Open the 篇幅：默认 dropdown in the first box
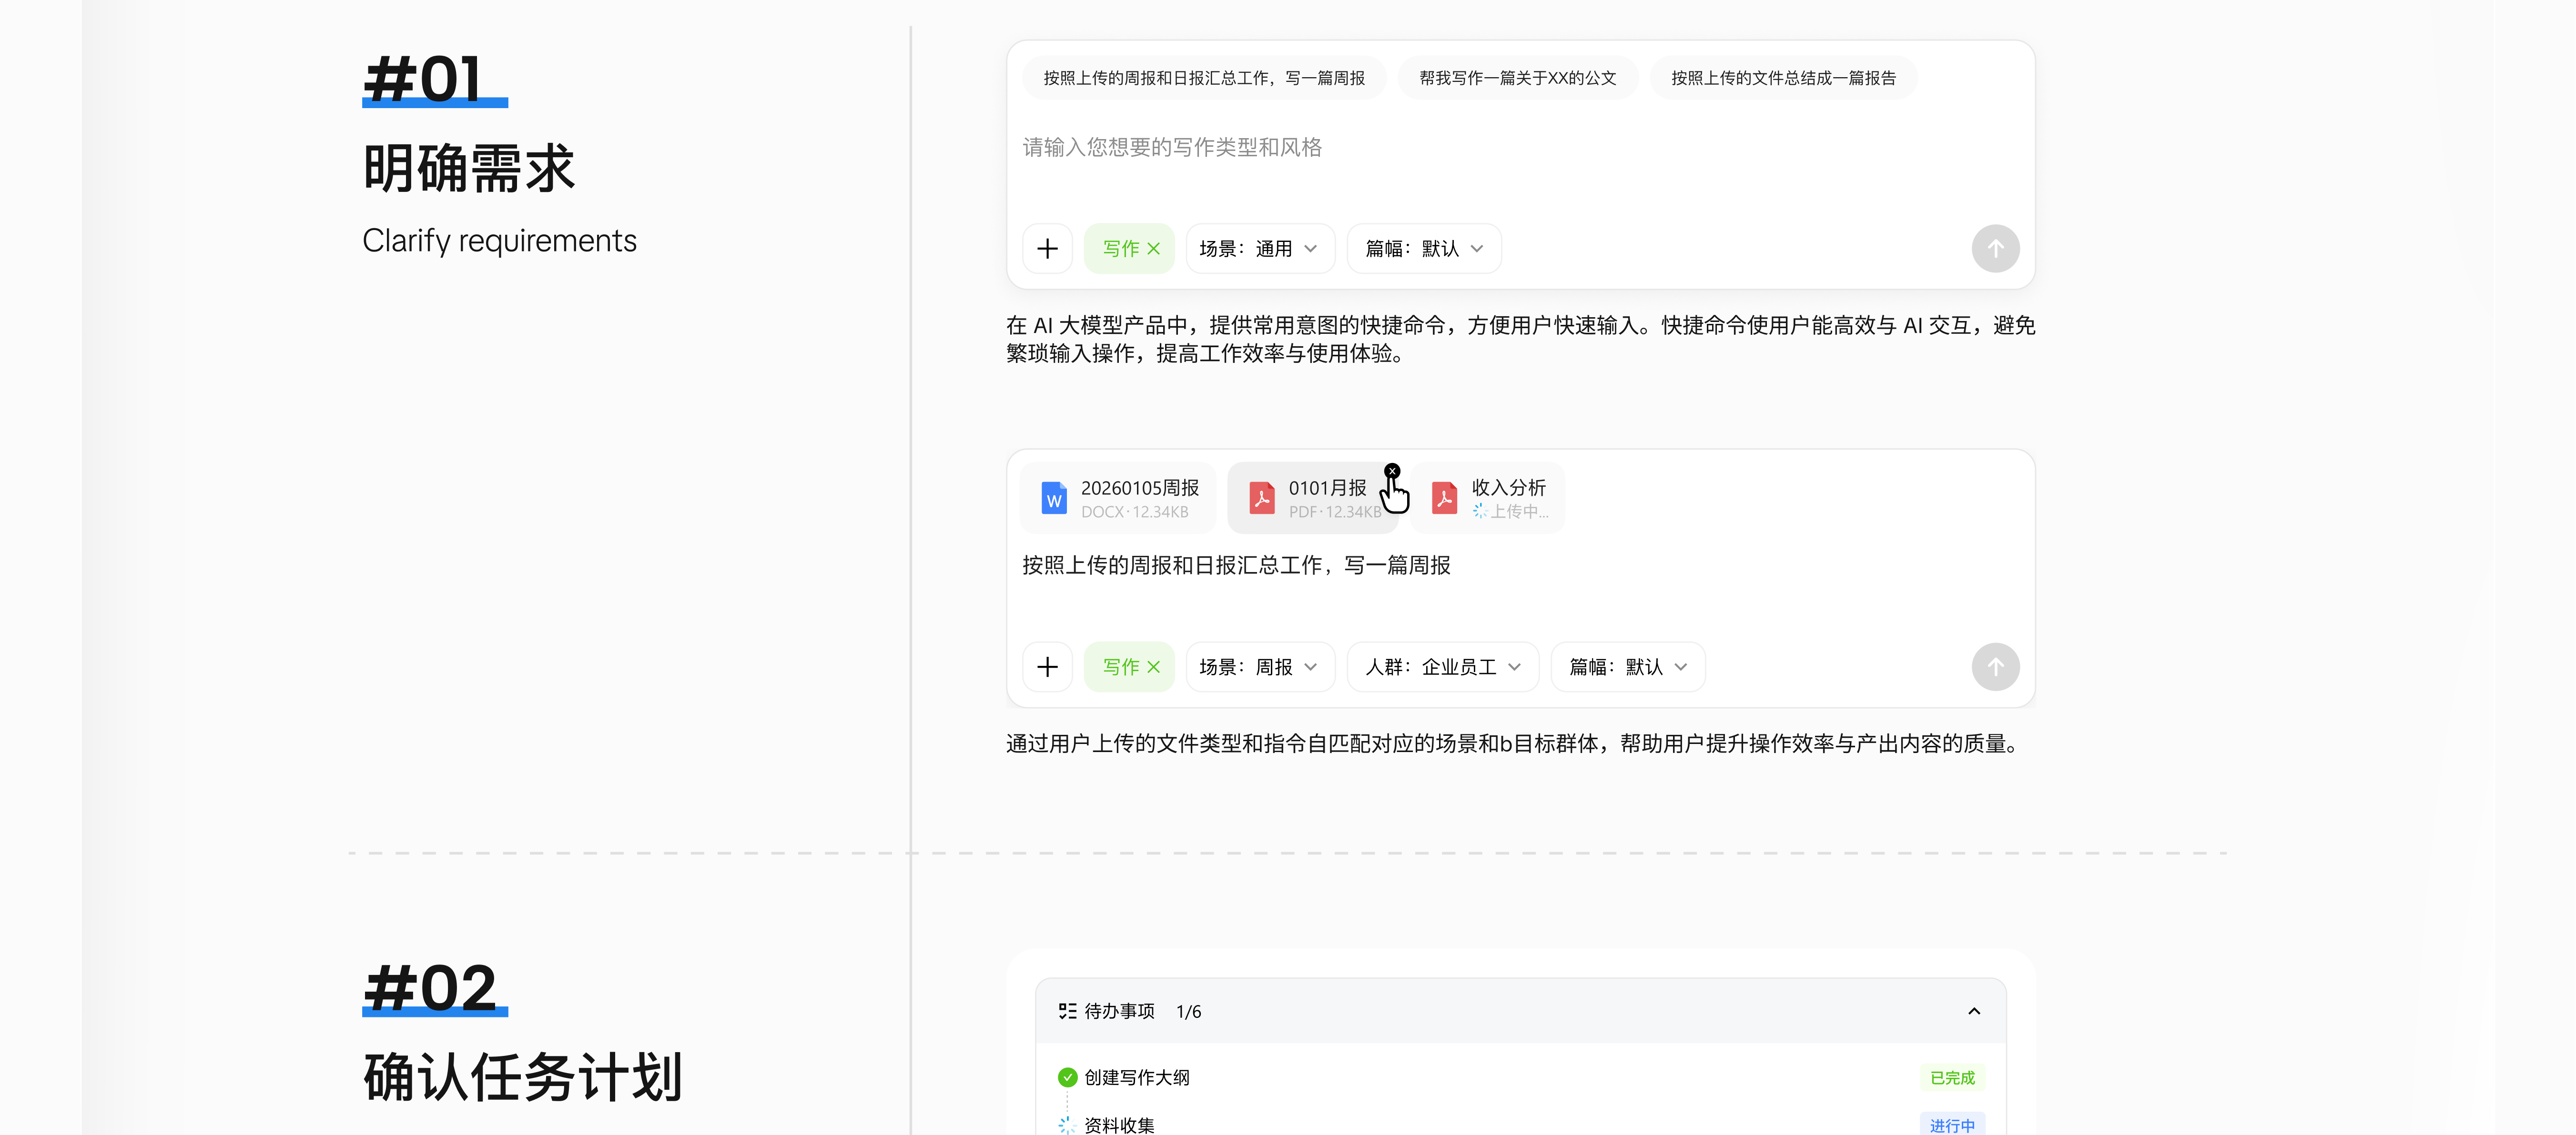Screen dimensions: 2576x1135 (1424, 249)
